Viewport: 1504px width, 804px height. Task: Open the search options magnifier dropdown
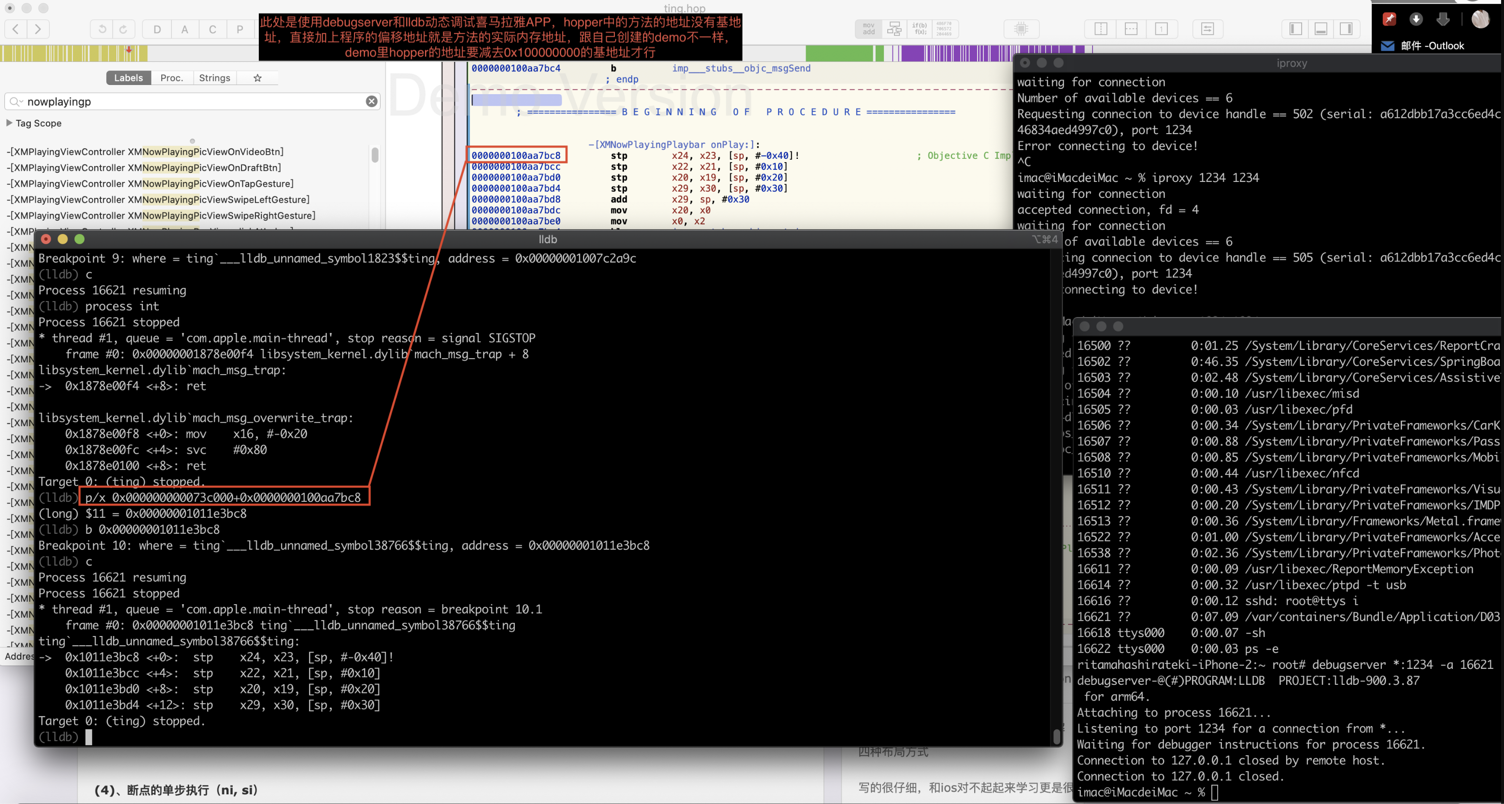pyautogui.click(x=16, y=101)
